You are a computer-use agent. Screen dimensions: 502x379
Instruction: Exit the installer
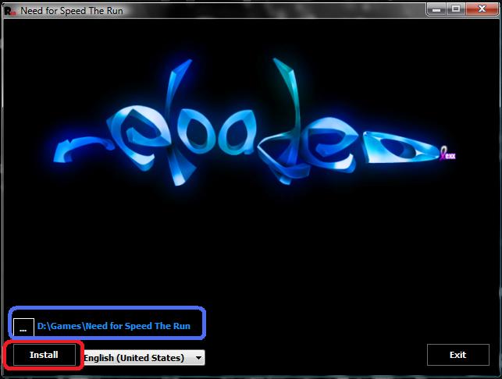[457, 355]
